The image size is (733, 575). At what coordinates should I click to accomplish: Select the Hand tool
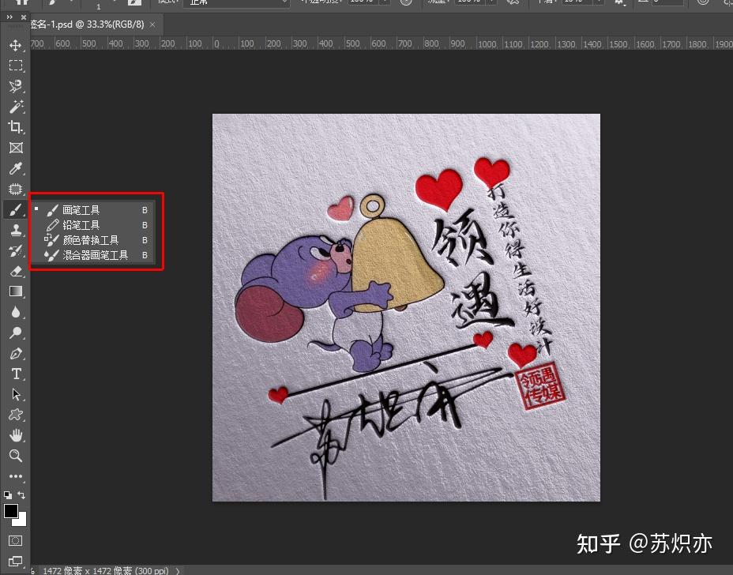tap(16, 436)
